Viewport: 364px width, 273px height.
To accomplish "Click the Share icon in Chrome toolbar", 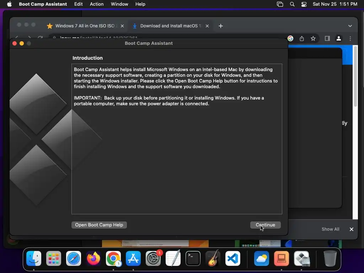I will [x=302, y=38].
